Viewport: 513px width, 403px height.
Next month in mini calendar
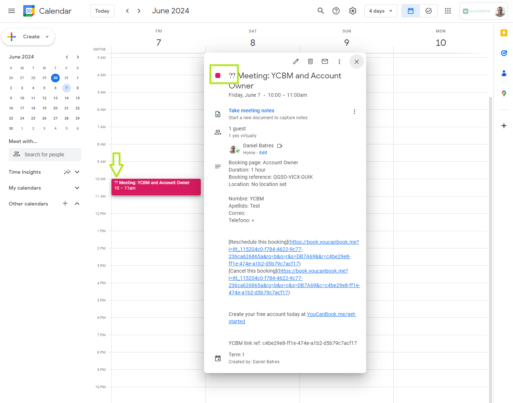[78, 57]
